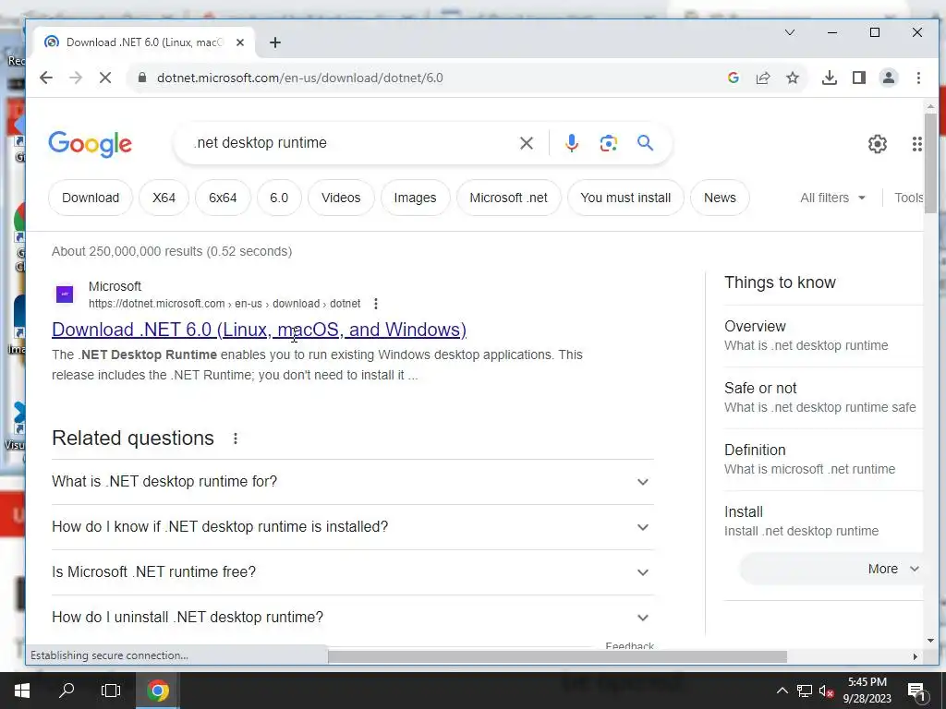Select the You must install chip
The image size is (946, 709).
coord(625,198)
